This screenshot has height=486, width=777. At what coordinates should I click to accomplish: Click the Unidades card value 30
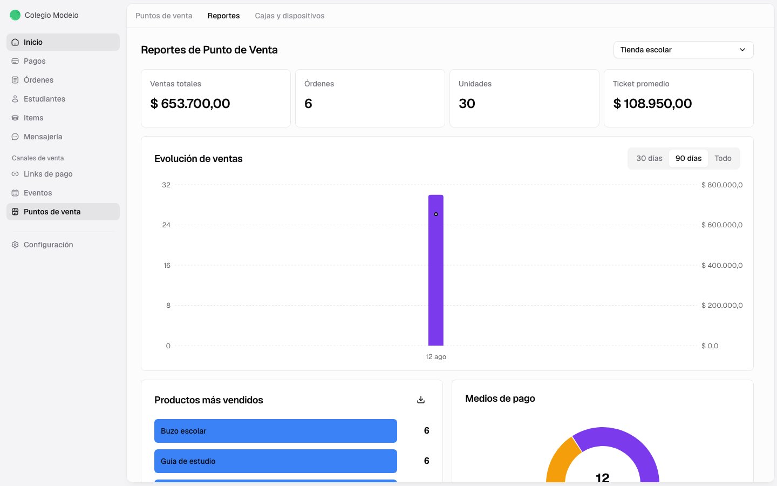(467, 103)
